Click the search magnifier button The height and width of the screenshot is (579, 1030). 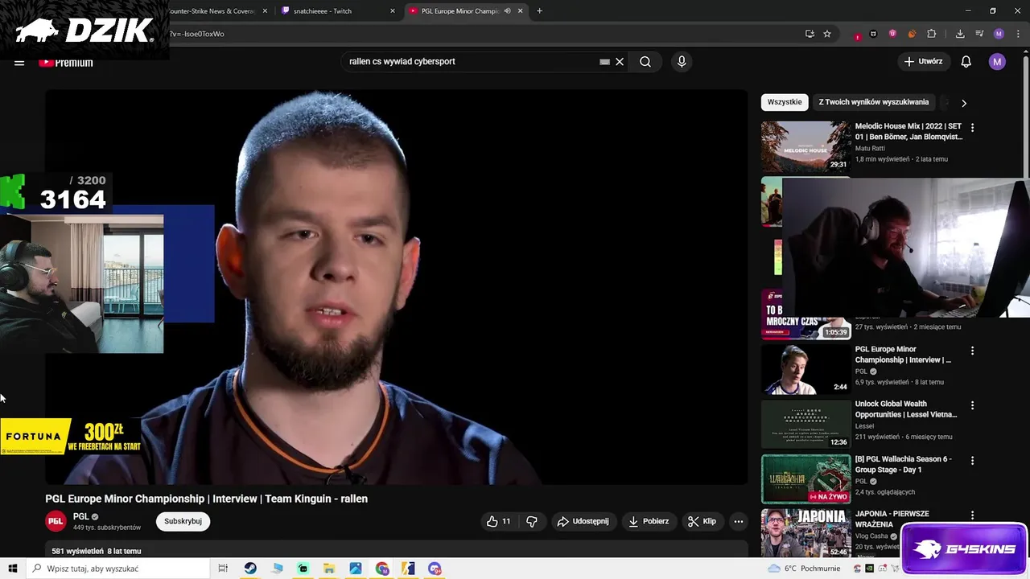[645, 61]
